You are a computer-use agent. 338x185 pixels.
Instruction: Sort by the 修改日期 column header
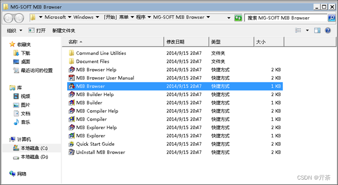tap(187, 42)
